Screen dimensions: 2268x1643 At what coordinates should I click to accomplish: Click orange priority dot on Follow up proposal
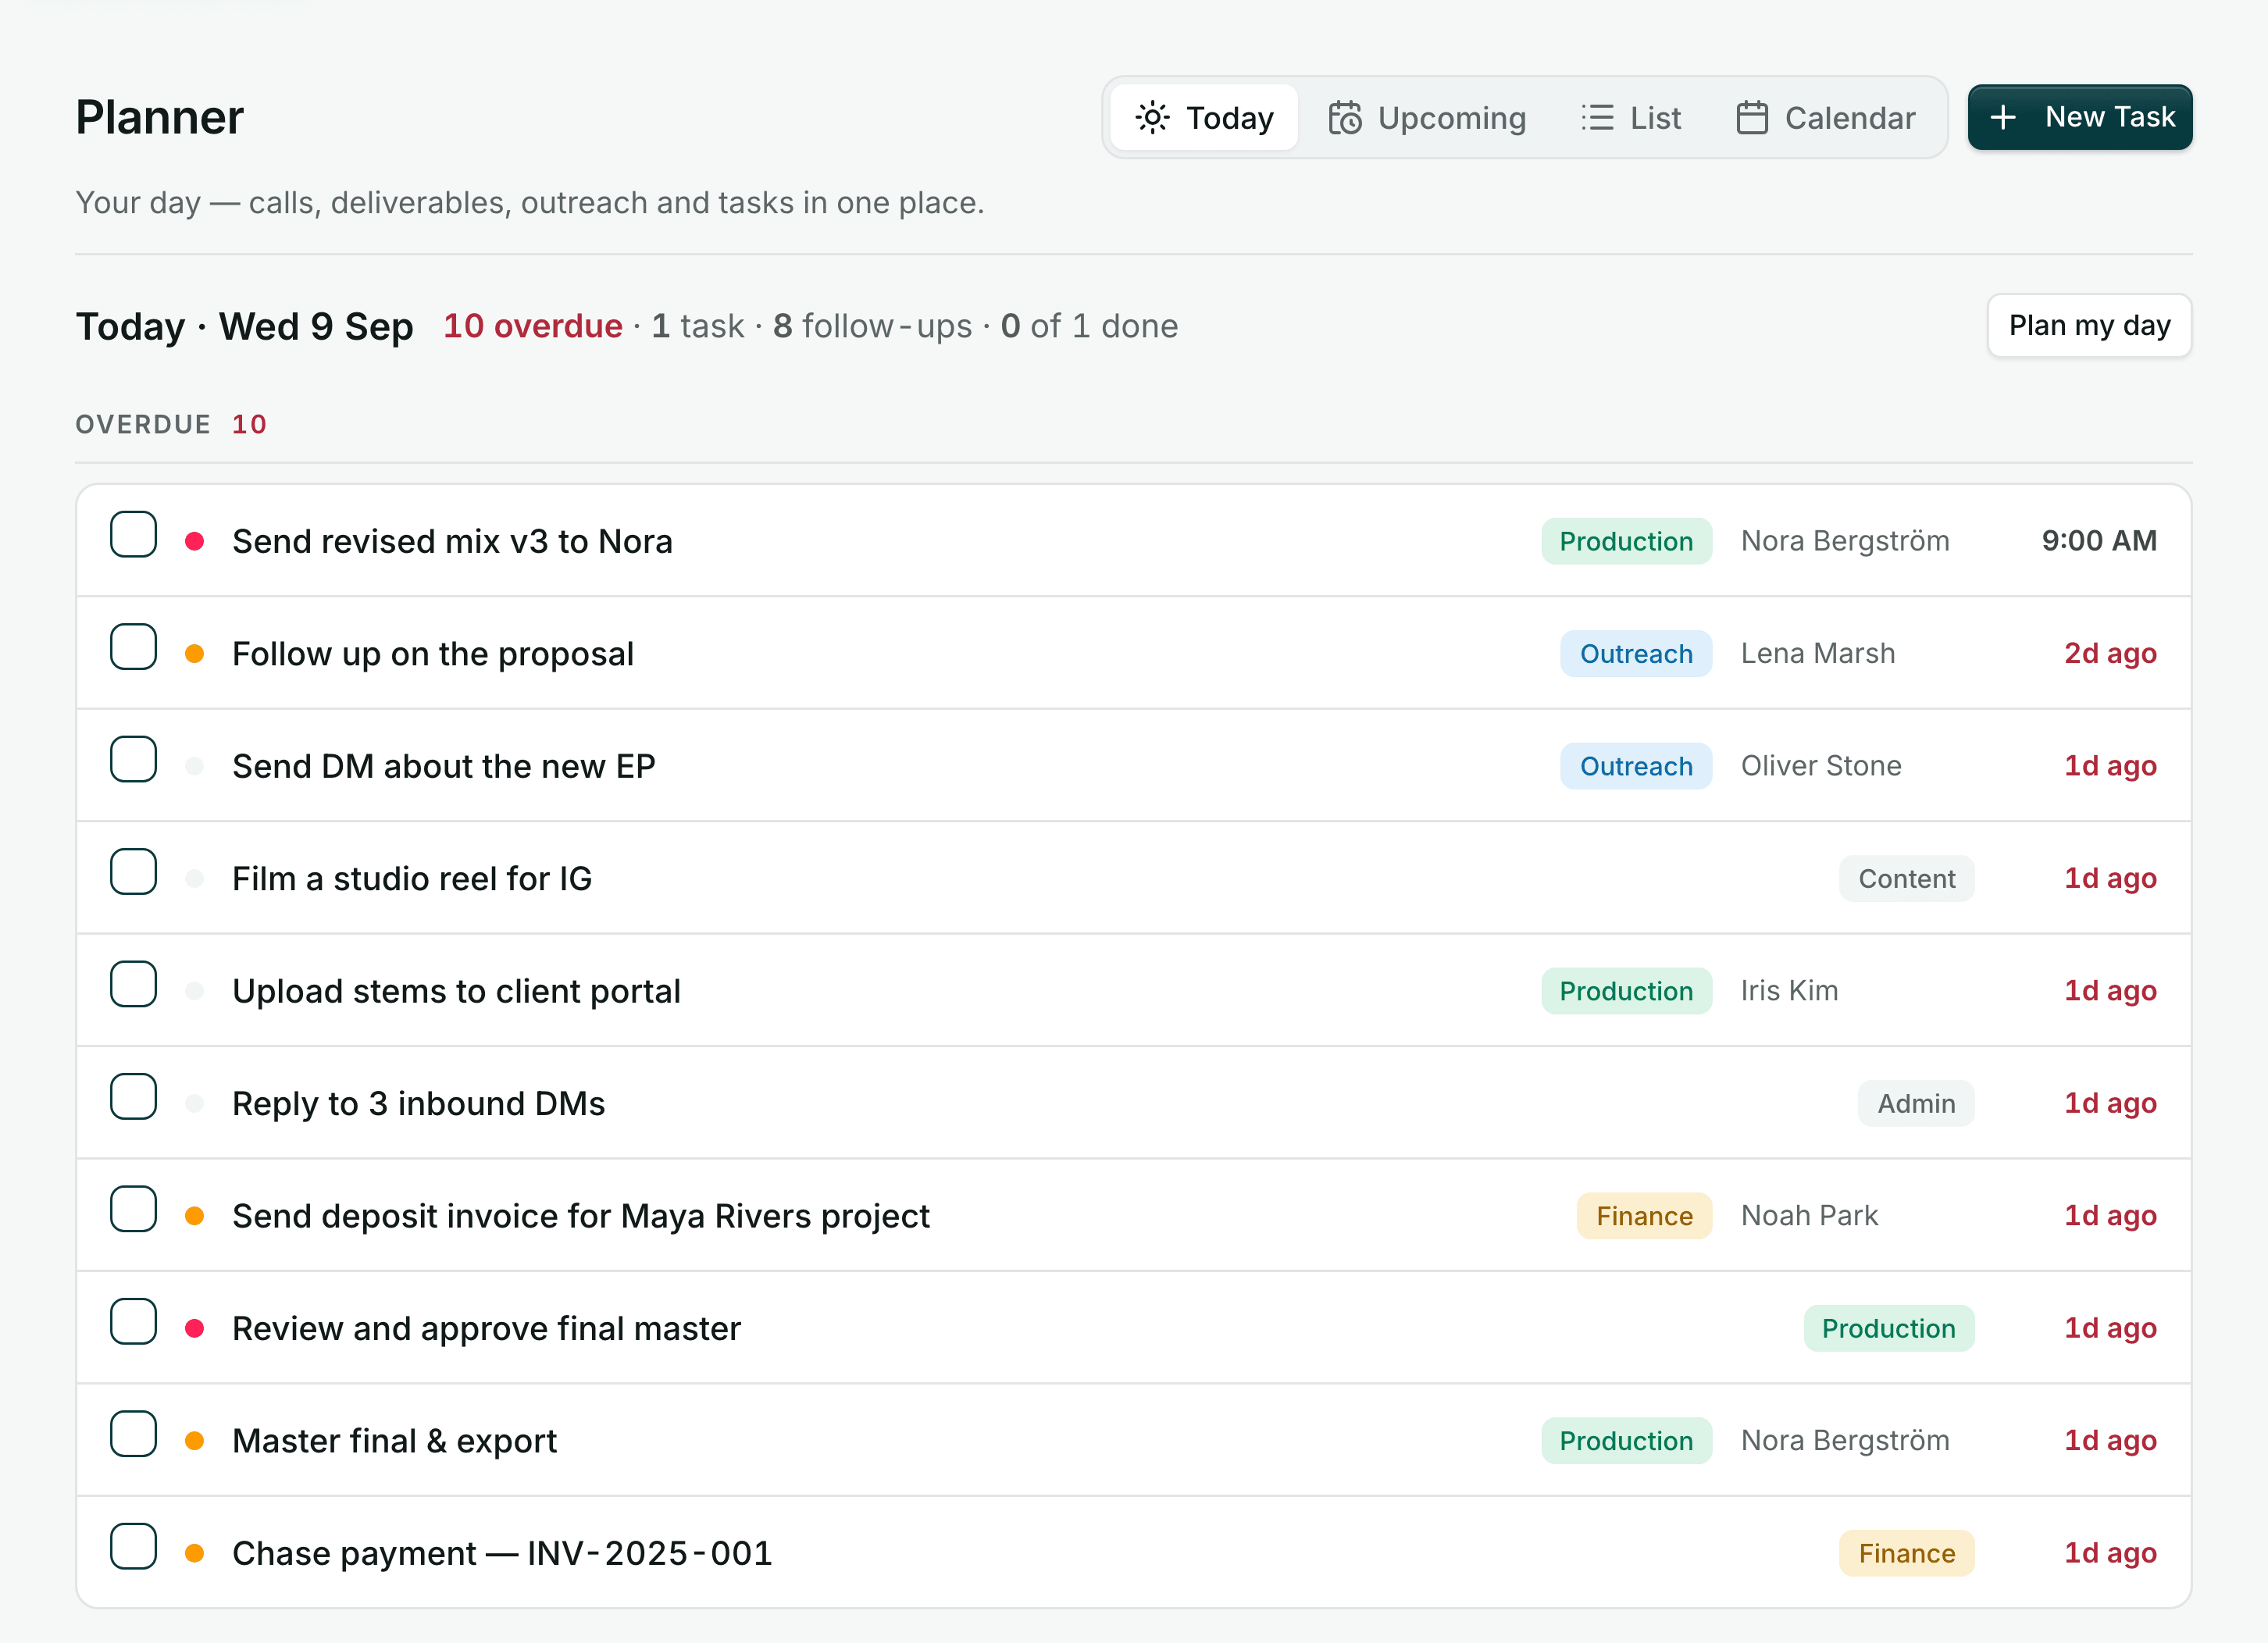195,654
